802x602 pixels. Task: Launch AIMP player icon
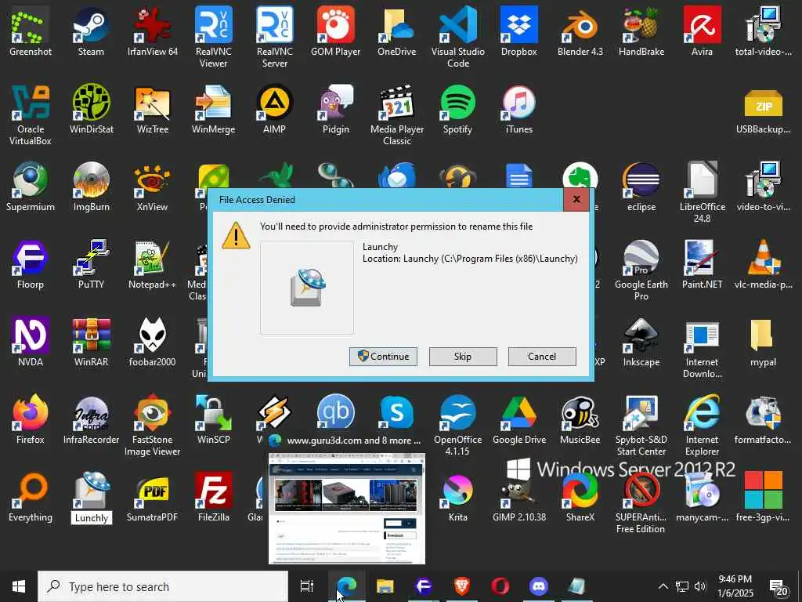(x=275, y=108)
